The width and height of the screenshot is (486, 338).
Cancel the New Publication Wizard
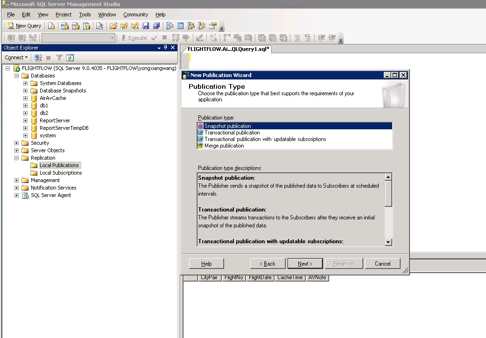(x=382, y=264)
